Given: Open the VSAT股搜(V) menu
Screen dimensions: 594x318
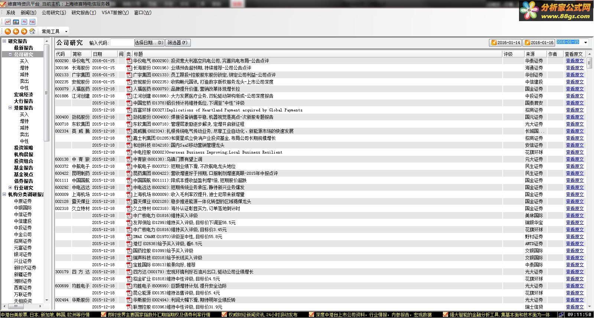Looking at the screenshot, I should (115, 13).
